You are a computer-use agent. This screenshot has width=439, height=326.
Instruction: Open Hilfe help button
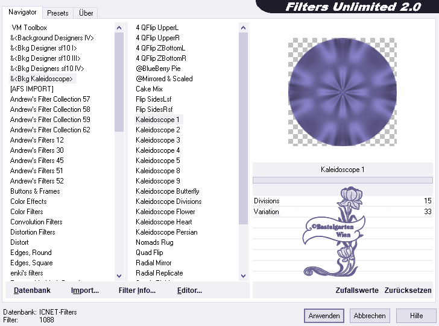[416, 316]
